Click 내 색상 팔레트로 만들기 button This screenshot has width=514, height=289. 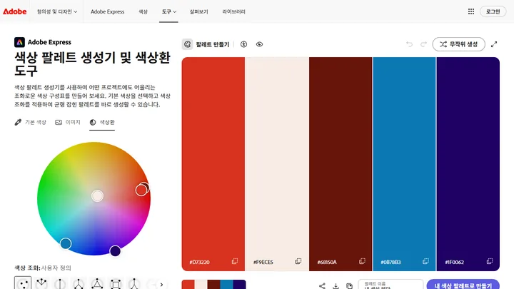point(463,285)
